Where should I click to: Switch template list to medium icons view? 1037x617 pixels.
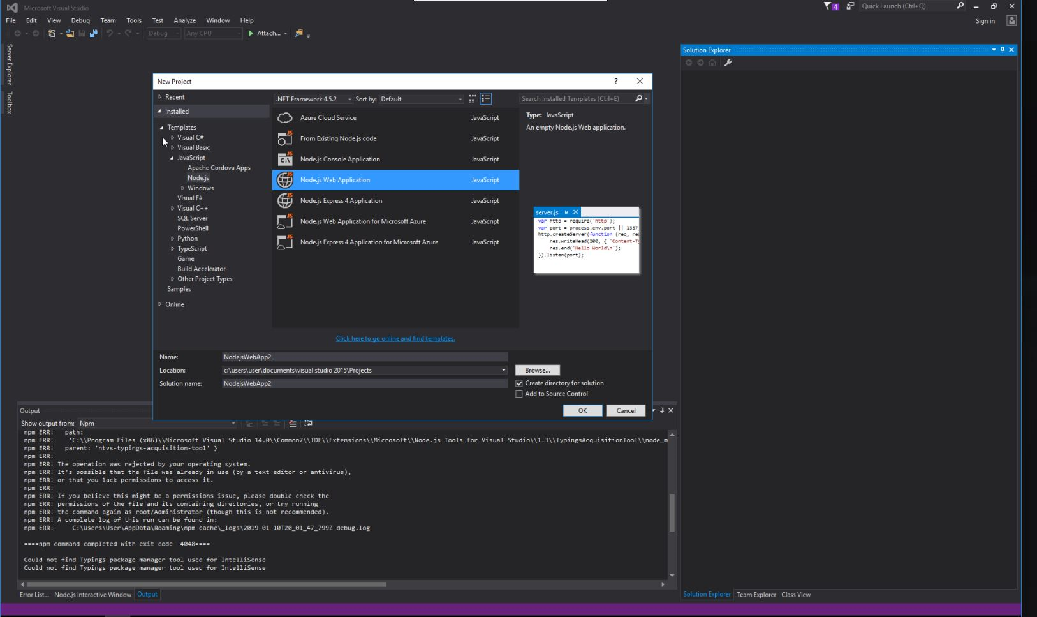(x=486, y=99)
